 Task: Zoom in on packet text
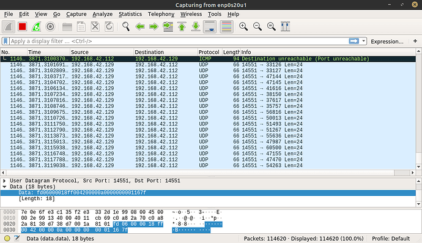pos(243,27)
